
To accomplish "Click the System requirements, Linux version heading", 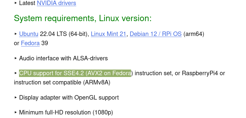I will point(83,18).
